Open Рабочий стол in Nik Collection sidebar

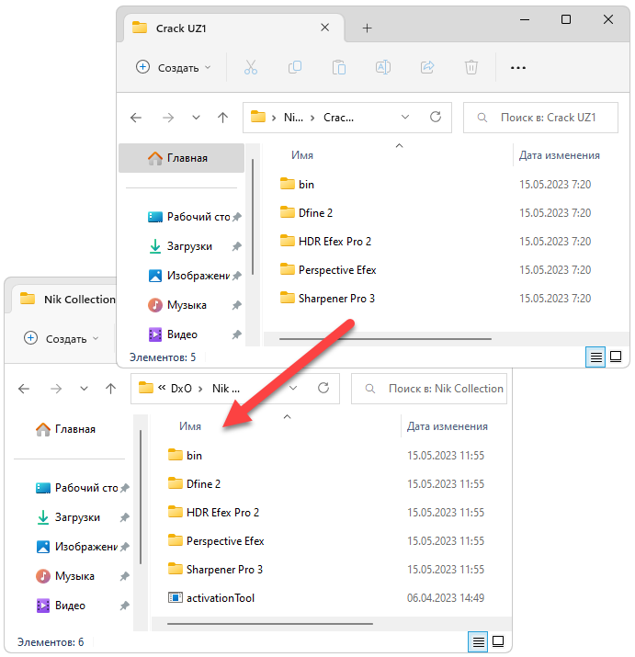click(x=77, y=488)
